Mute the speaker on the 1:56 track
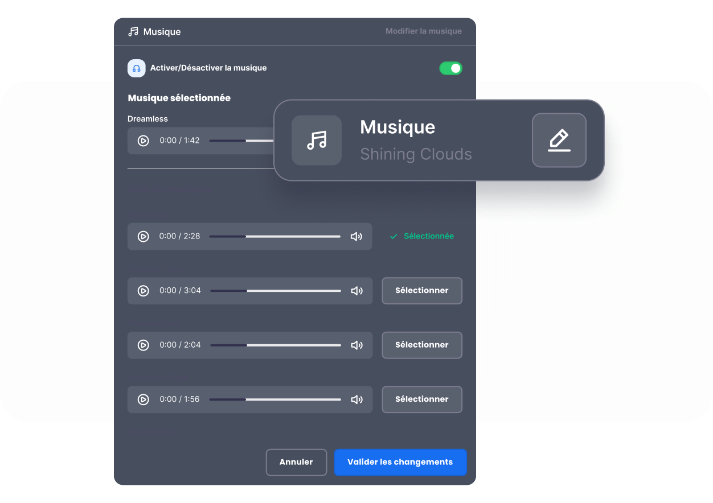 (356, 399)
